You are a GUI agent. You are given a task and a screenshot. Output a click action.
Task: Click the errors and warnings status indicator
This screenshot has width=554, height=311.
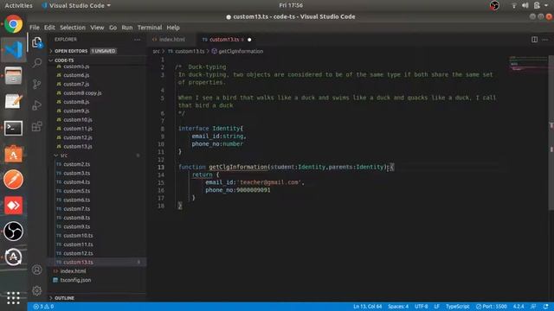(43, 307)
